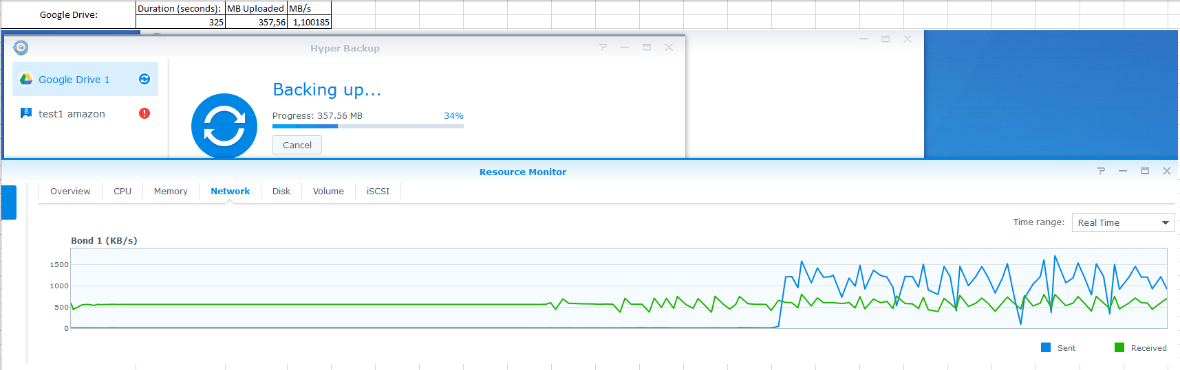
Task: Click the sync status icon beside Google Drive 1
Action: click(144, 79)
